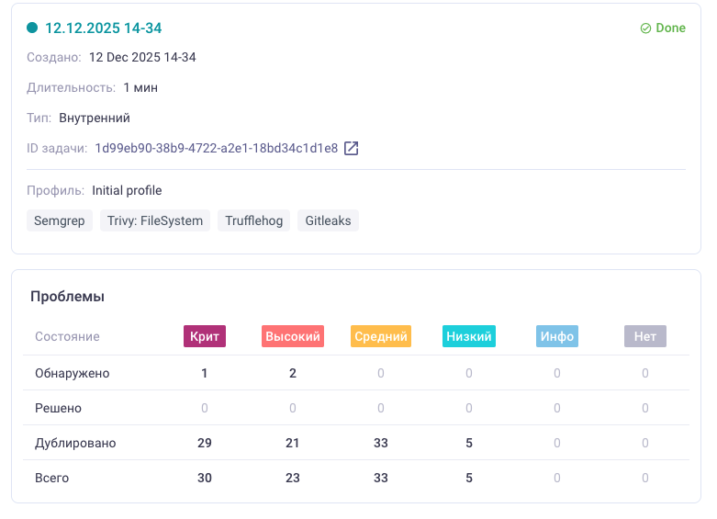Click task ID 1d99eb90-38b9-4722-a2e1-18bd34c1d1e8
This screenshot has width=717, height=519.
[216, 148]
